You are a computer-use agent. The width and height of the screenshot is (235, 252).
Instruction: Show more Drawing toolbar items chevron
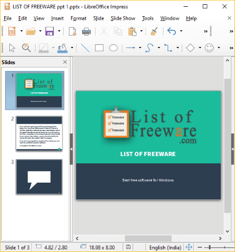(x=231, y=48)
